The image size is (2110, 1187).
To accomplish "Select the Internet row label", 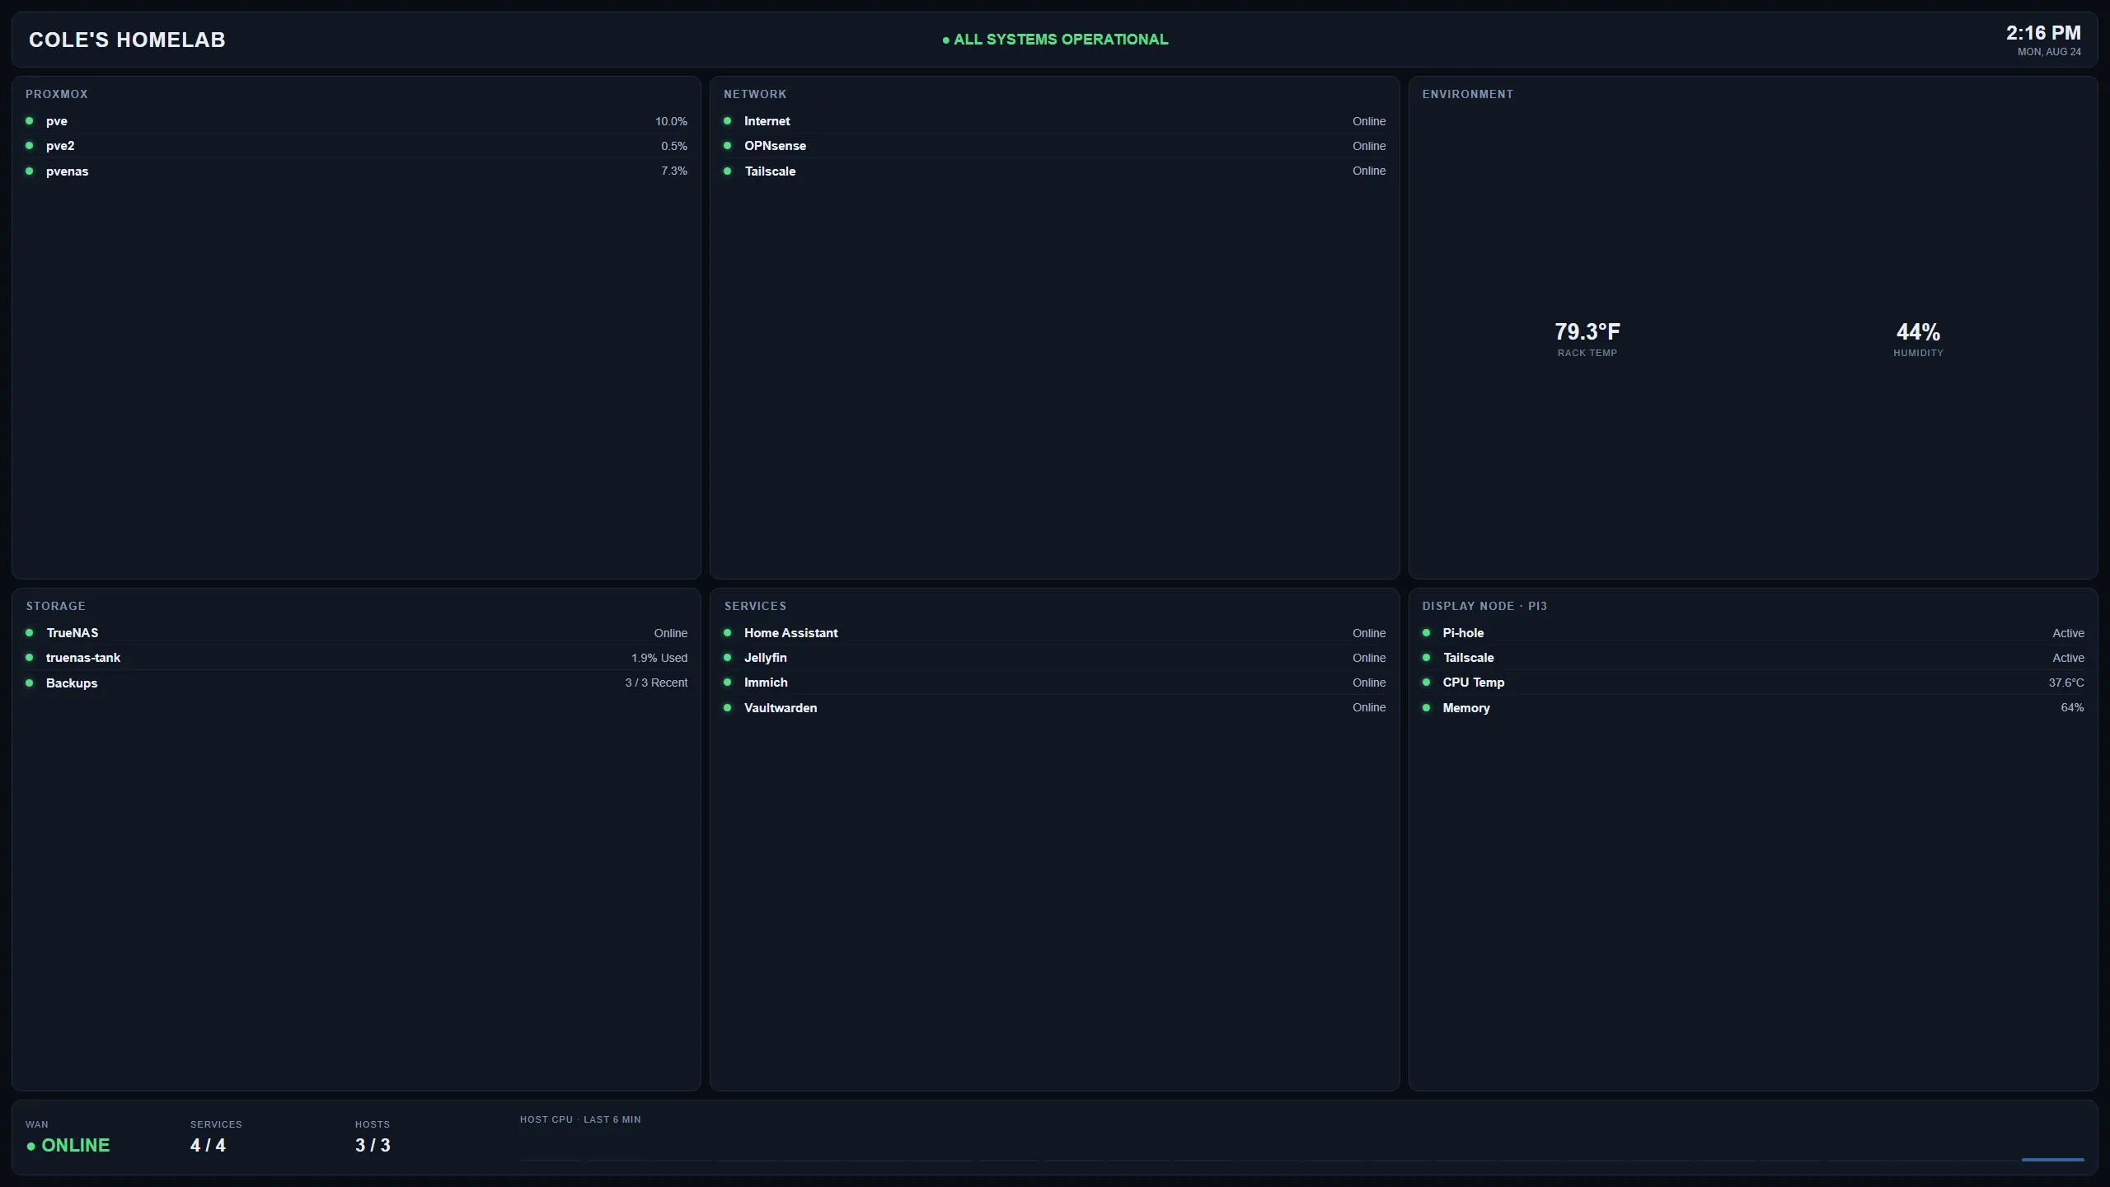I will point(767,121).
